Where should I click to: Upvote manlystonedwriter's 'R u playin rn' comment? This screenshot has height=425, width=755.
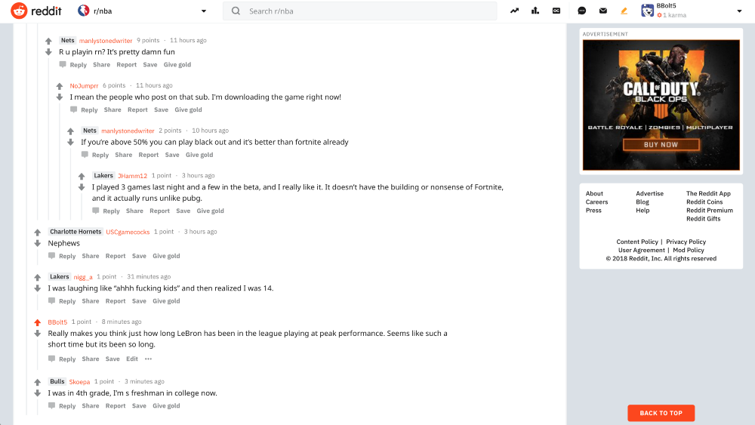coord(48,42)
